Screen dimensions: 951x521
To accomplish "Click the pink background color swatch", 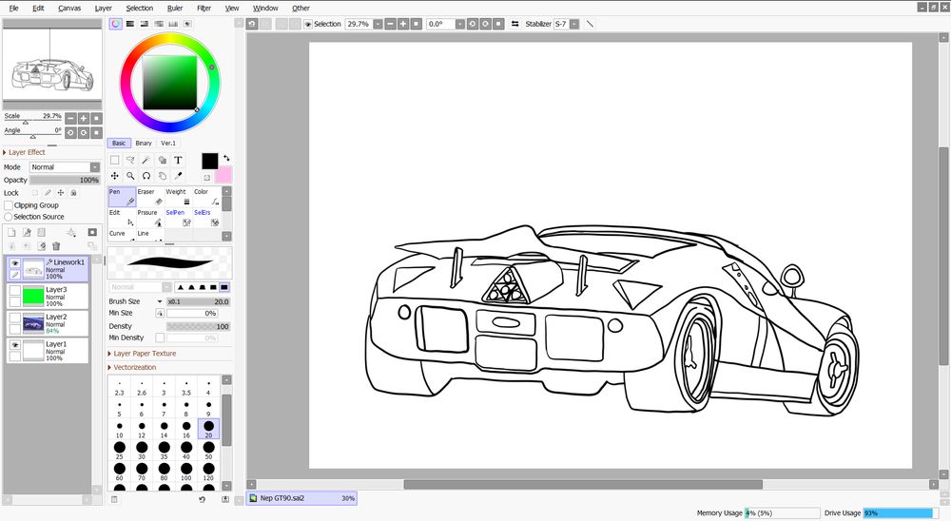I will pos(223,175).
